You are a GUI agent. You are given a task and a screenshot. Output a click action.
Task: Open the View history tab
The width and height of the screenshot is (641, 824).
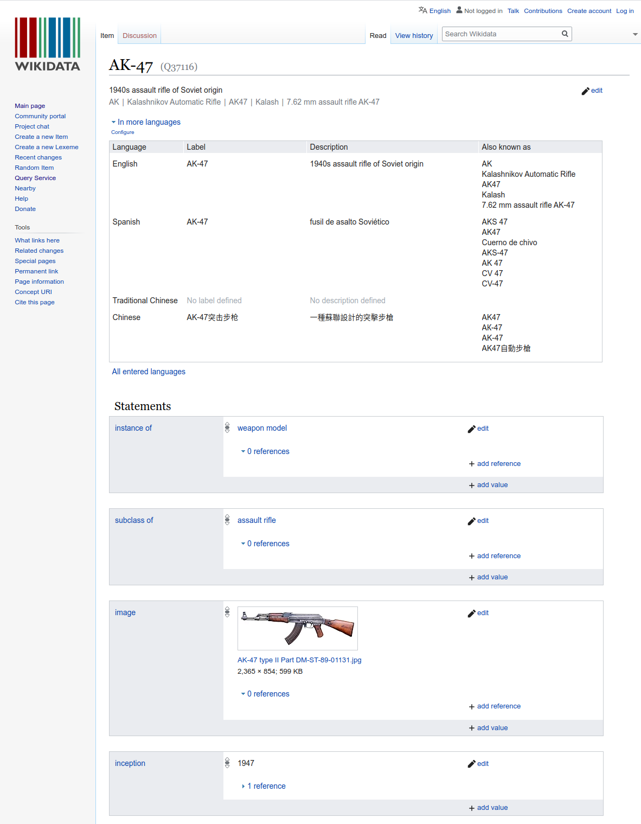tap(414, 36)
